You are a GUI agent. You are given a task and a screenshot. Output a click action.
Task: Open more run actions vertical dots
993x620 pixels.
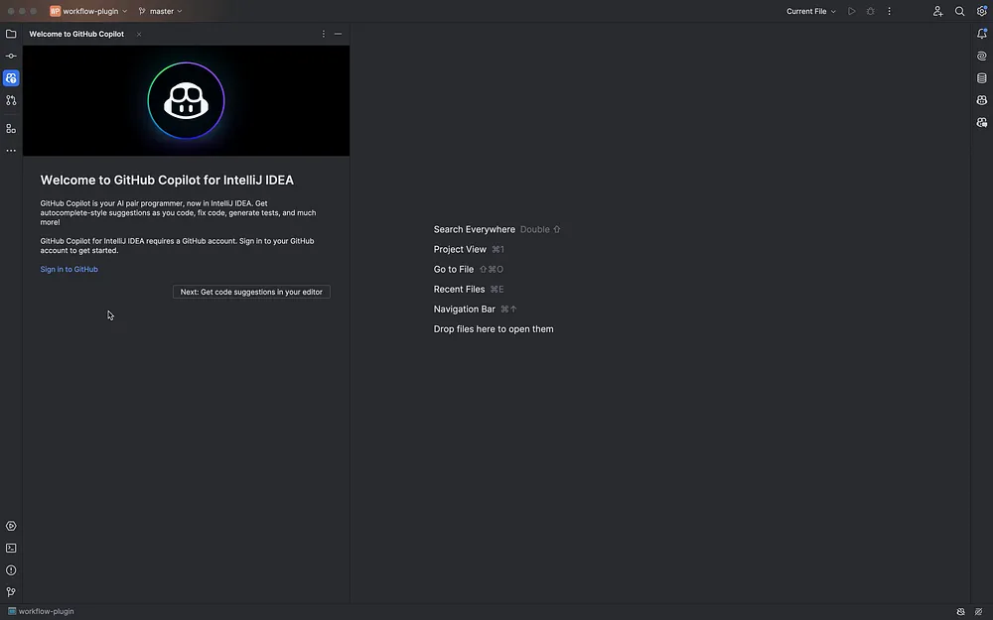[x=889, y=11]
